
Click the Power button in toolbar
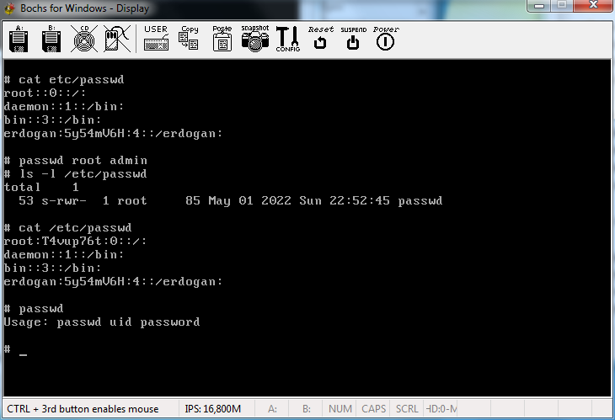click(386, 39)
